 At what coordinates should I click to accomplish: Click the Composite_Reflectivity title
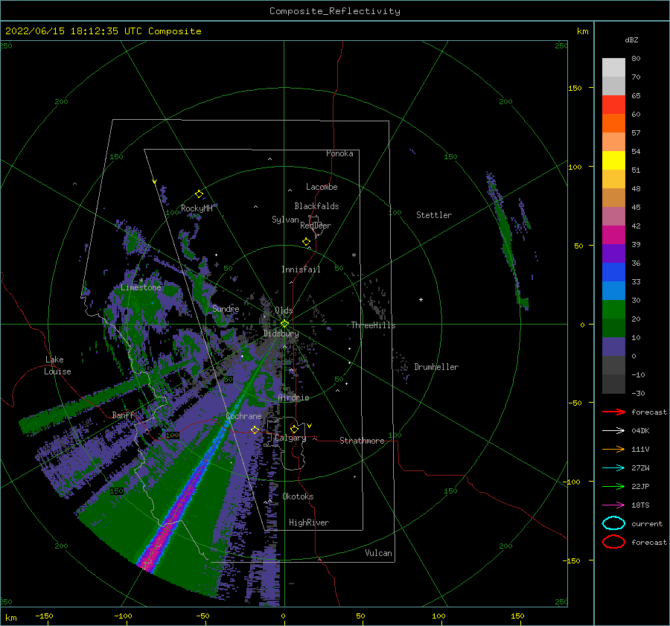click(x=335, y=11)
